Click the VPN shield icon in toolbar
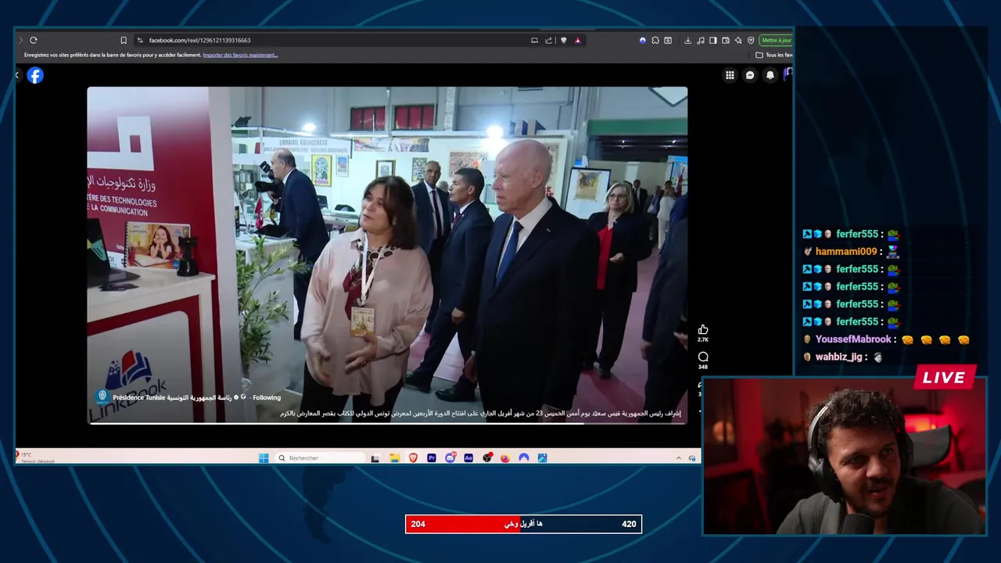 pos(751,40)
